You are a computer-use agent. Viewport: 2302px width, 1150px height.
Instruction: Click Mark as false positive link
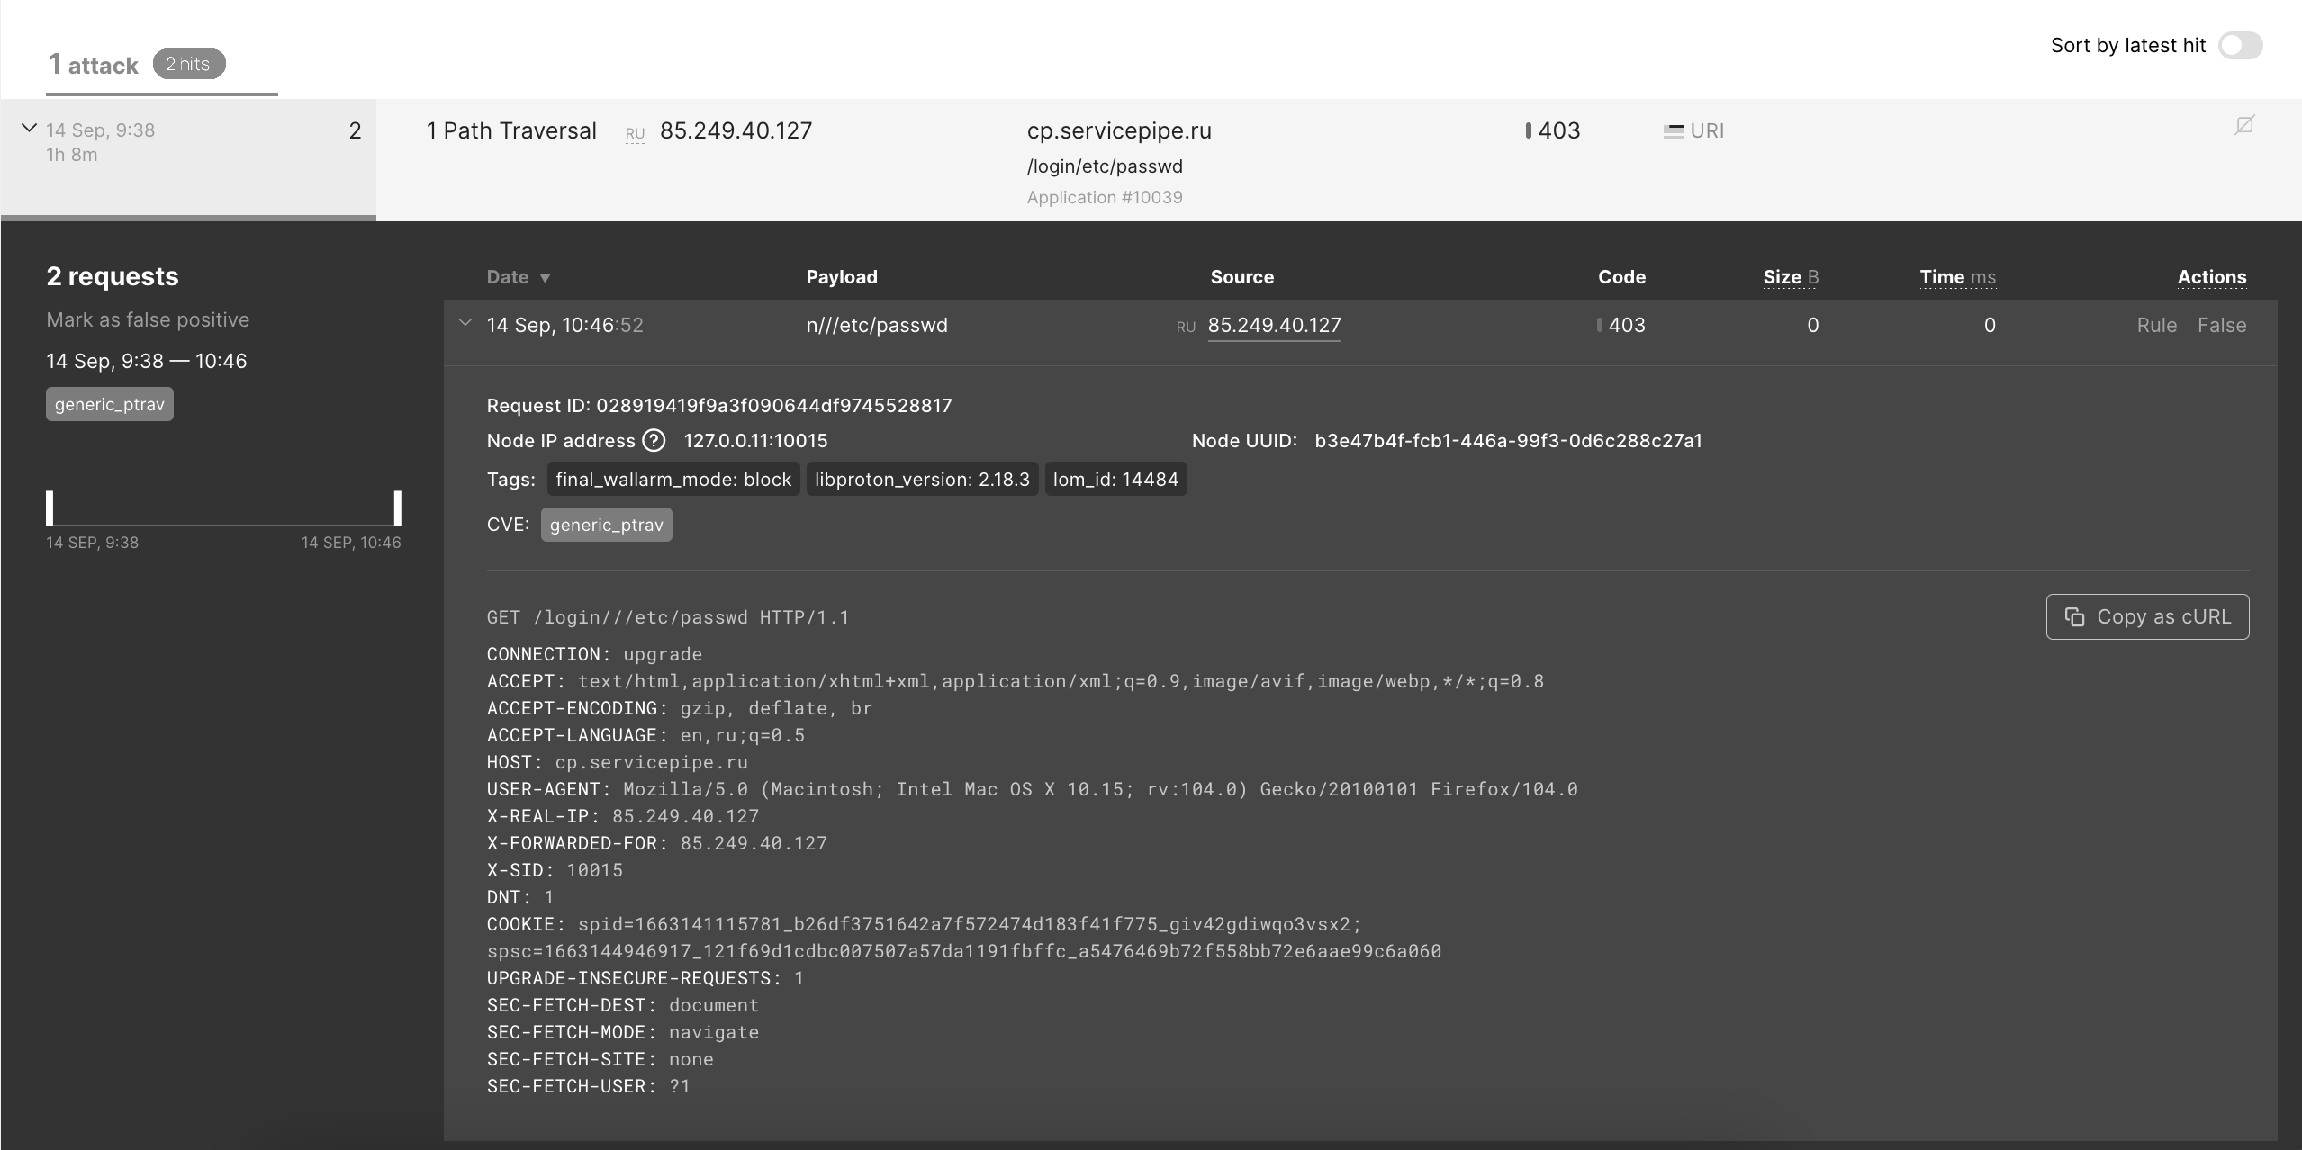148,320
